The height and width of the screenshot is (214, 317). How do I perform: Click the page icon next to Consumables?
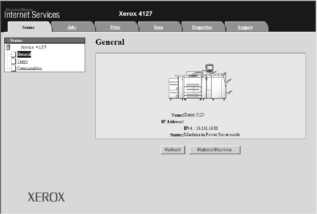13,68
